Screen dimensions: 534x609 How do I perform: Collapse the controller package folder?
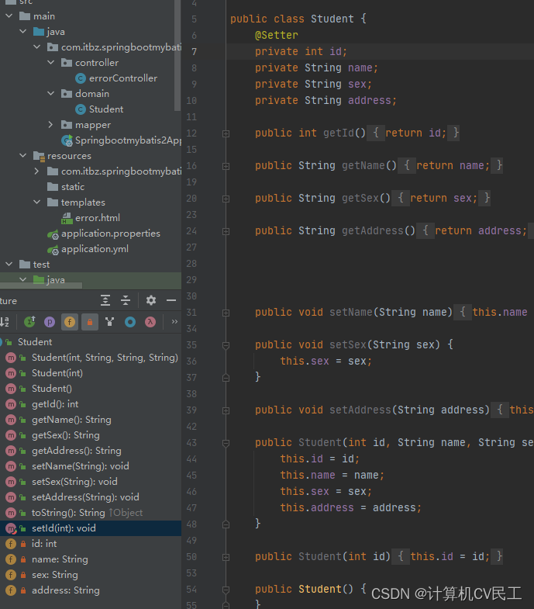51,63
